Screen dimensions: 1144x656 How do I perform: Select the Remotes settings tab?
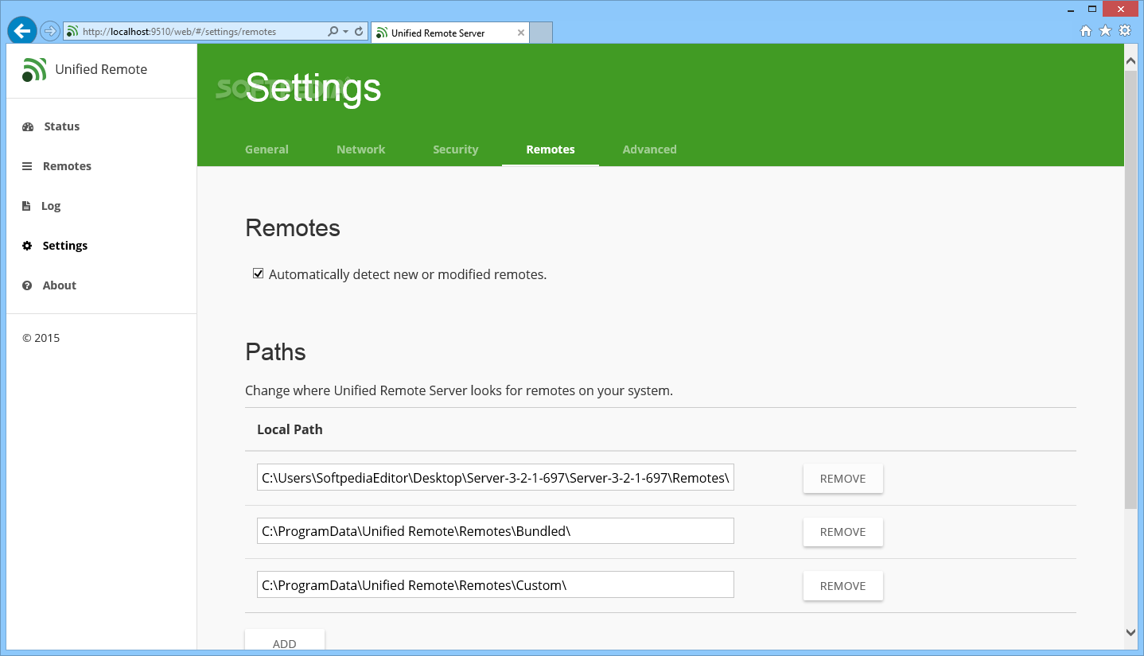click(550, 149)
